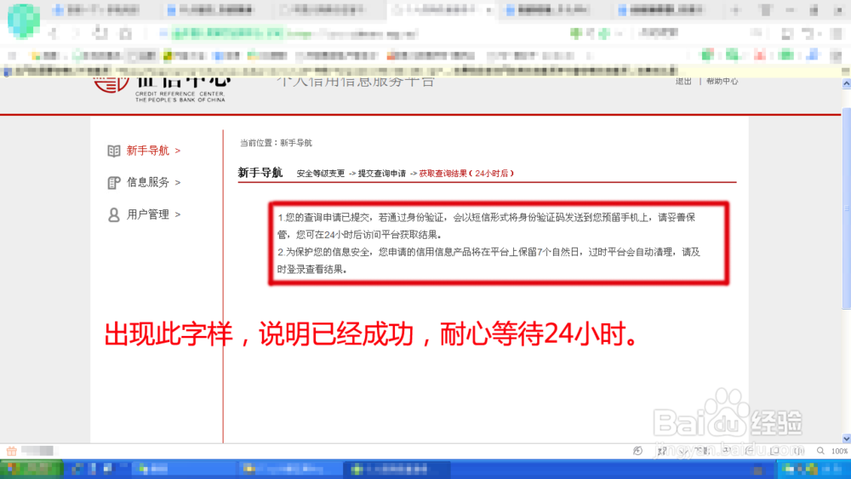Log out via the 退出 link
This screenshot has height=479, width=851.
(x=683, y=82)
